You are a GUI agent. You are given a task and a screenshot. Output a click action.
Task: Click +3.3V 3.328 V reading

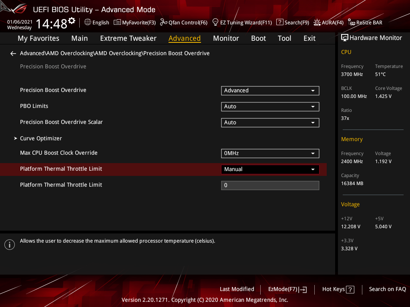pyautogui.click(x=349, y=249)
